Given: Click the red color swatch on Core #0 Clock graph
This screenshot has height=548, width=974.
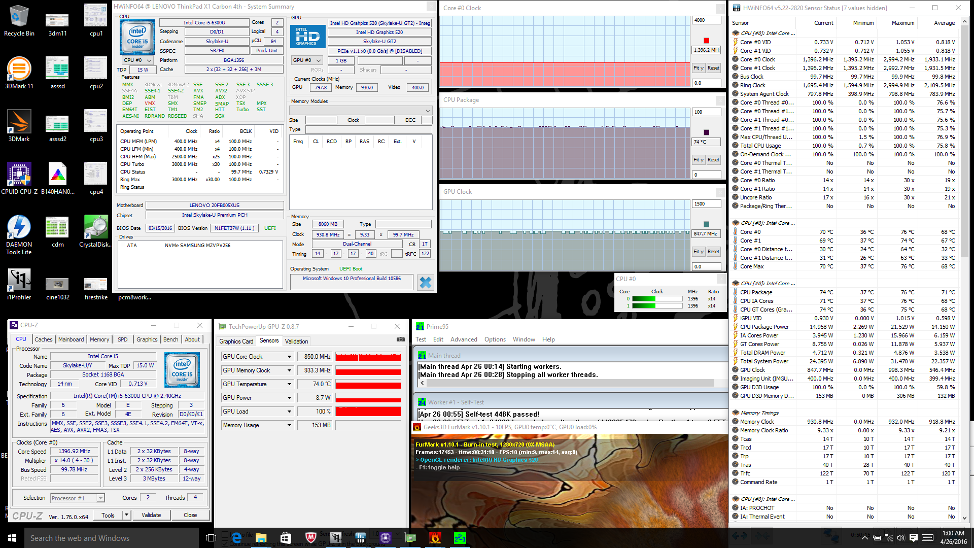Looking at the screenshot, I should [x=706, y=41].
